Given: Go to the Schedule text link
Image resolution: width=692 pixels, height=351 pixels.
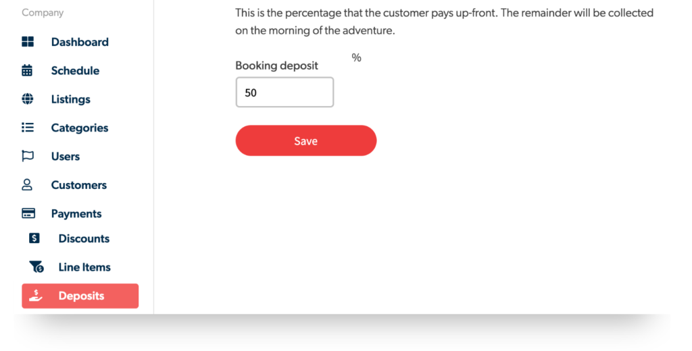Looking at the screenshot, I should [x=75, y=71].
